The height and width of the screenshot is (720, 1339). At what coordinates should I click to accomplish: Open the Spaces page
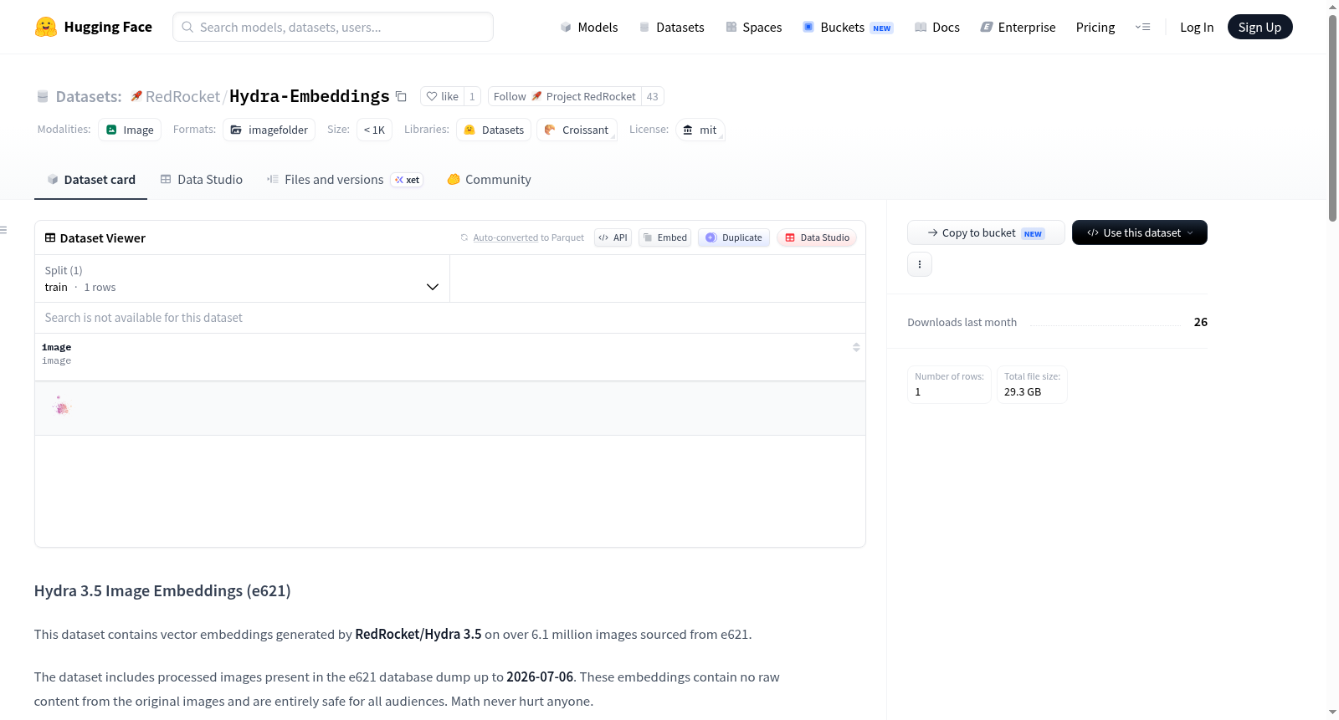point(753,27)
